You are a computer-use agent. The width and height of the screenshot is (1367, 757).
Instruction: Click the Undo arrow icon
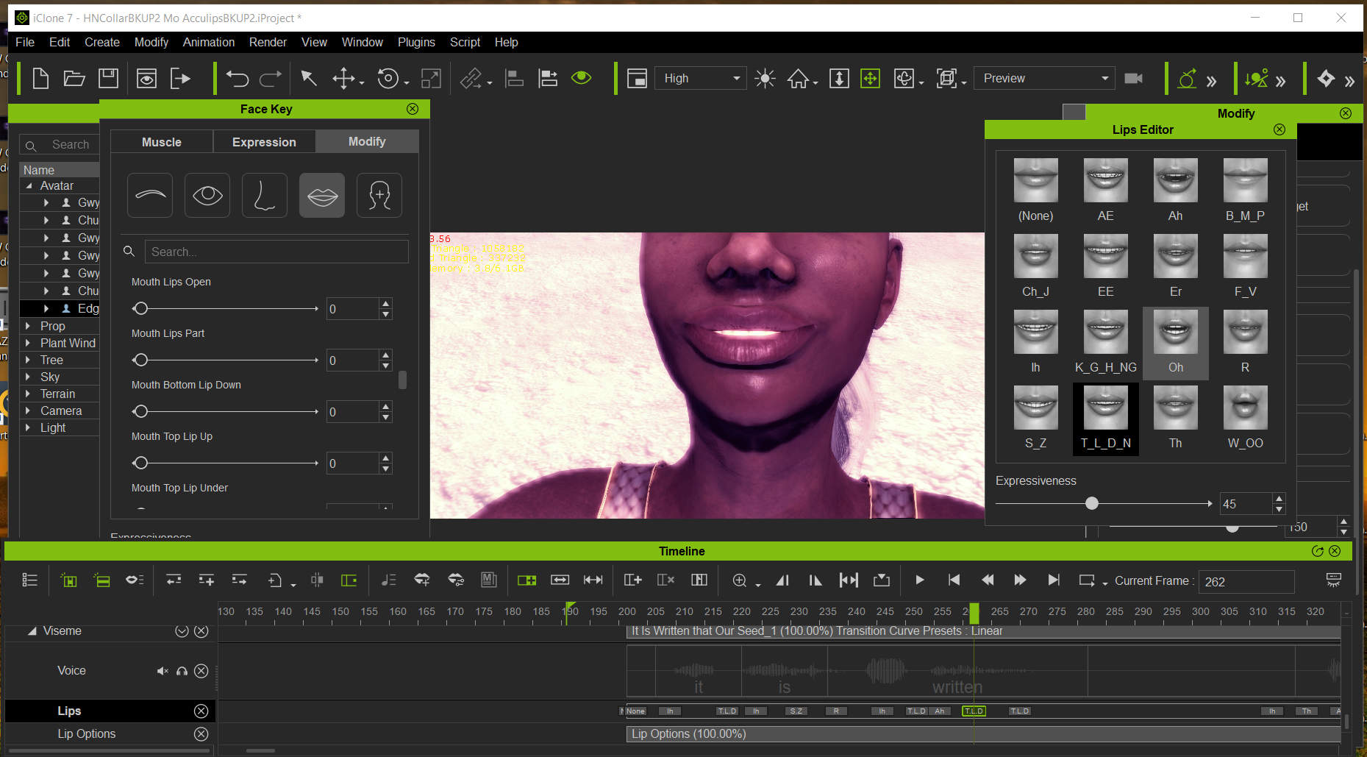(237, 78)
